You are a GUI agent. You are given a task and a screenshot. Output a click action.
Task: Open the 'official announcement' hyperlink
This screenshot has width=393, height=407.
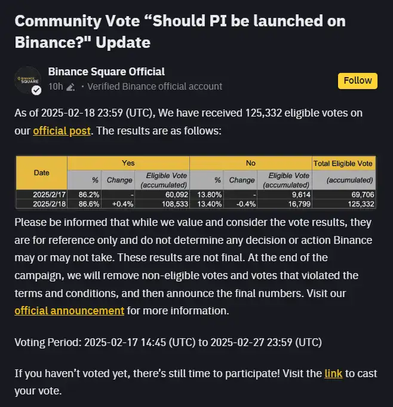tap(69, 310)
